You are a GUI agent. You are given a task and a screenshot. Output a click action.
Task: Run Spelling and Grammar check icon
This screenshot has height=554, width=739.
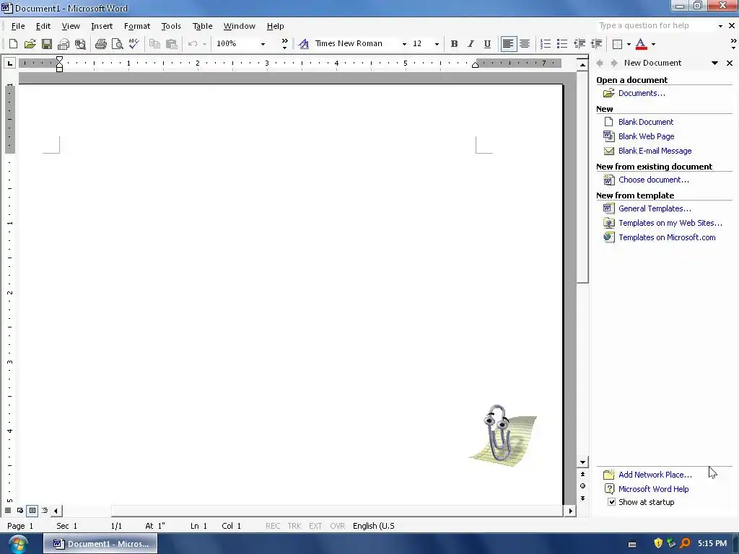134,44
